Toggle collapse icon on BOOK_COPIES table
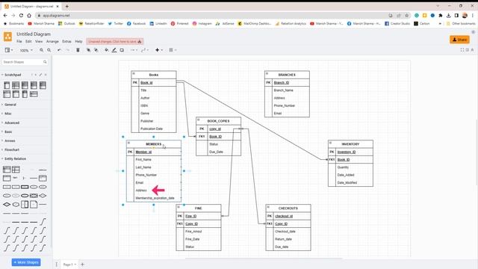 [x=199, y=120]
